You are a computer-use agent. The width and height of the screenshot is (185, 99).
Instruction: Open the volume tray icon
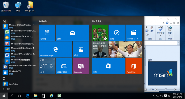click(162, 96)
